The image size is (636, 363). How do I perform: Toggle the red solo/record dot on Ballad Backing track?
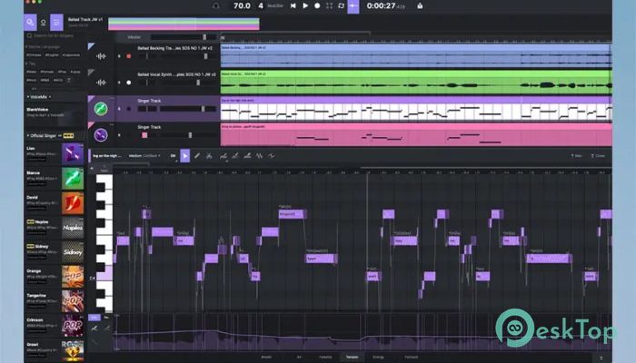point(129,56)
